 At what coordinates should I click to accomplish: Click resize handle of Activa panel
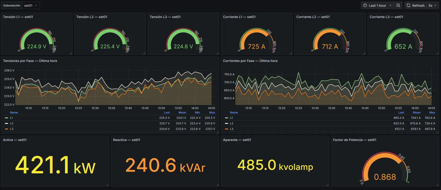click(x=107, y=185)
